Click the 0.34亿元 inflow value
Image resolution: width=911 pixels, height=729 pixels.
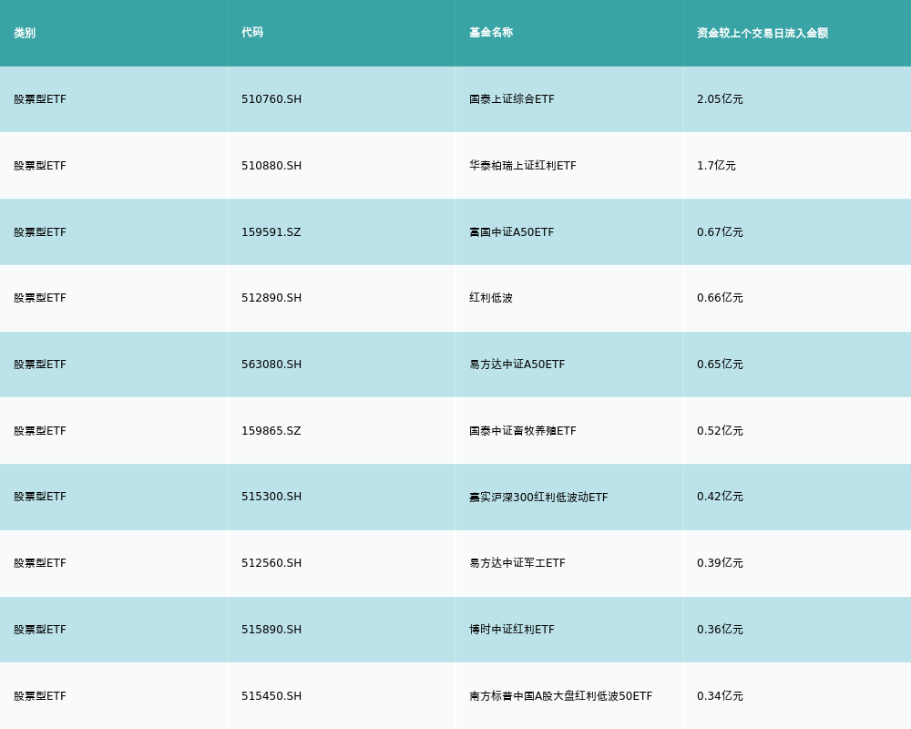coord(720,696)
